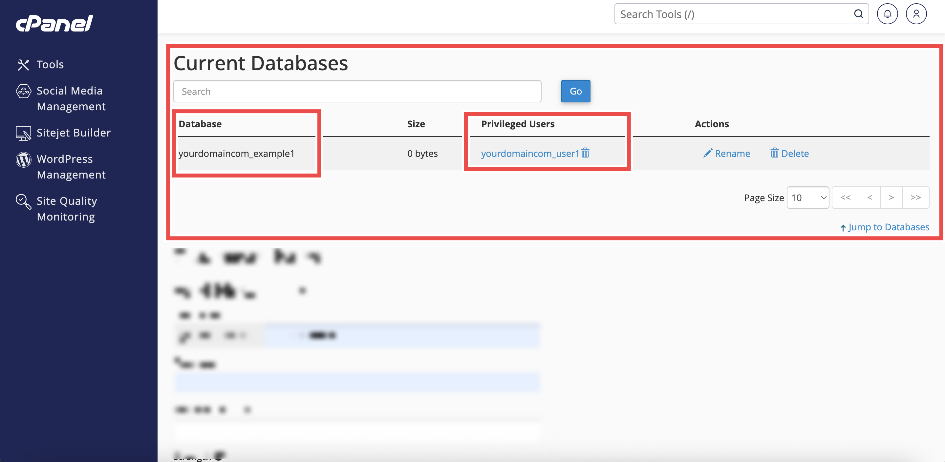Open the Page Size dropdown
Image resolution: width=945 pixels, height=462 pixels.
(808, 198)
